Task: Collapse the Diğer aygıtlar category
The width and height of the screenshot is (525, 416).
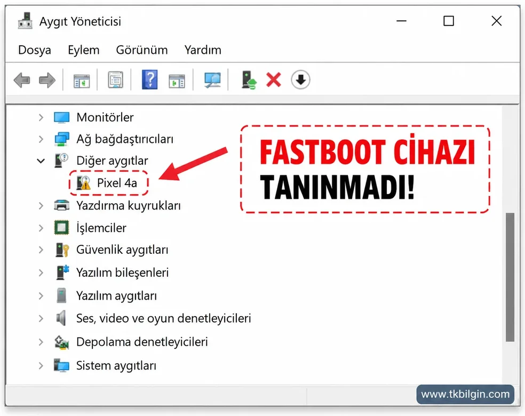Action: 41,161
